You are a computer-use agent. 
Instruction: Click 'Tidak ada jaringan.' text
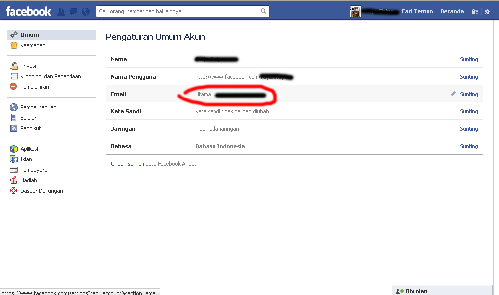(218, 129)
